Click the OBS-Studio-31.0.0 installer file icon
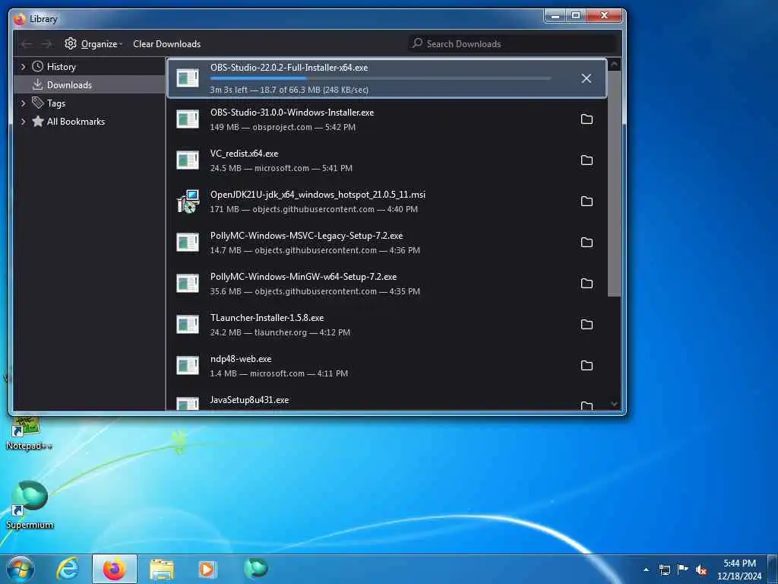 (x=188, y=119)
